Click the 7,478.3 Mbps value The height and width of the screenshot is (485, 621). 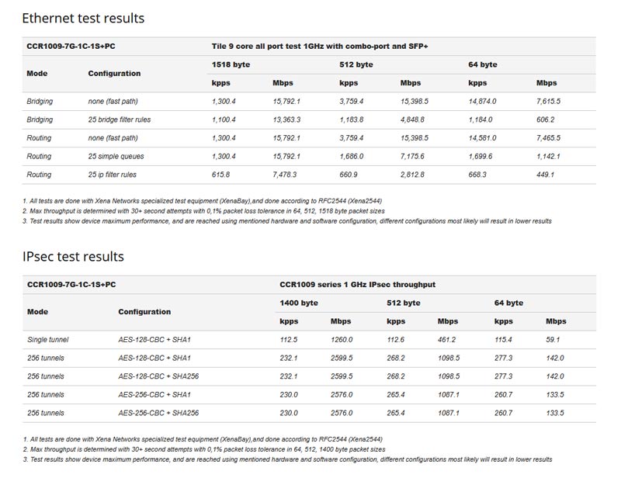(284, 175)
